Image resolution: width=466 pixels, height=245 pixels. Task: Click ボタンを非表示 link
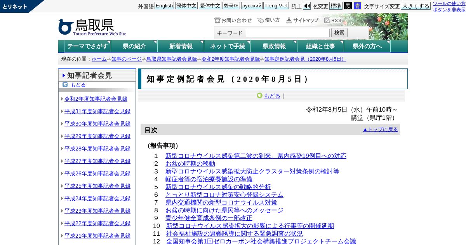pyautogui.click(x=449, y=10)
